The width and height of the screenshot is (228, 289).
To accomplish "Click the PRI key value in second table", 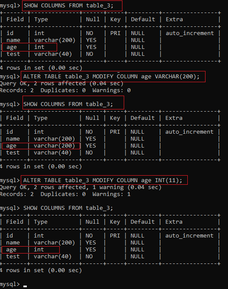I will (115, 132).
